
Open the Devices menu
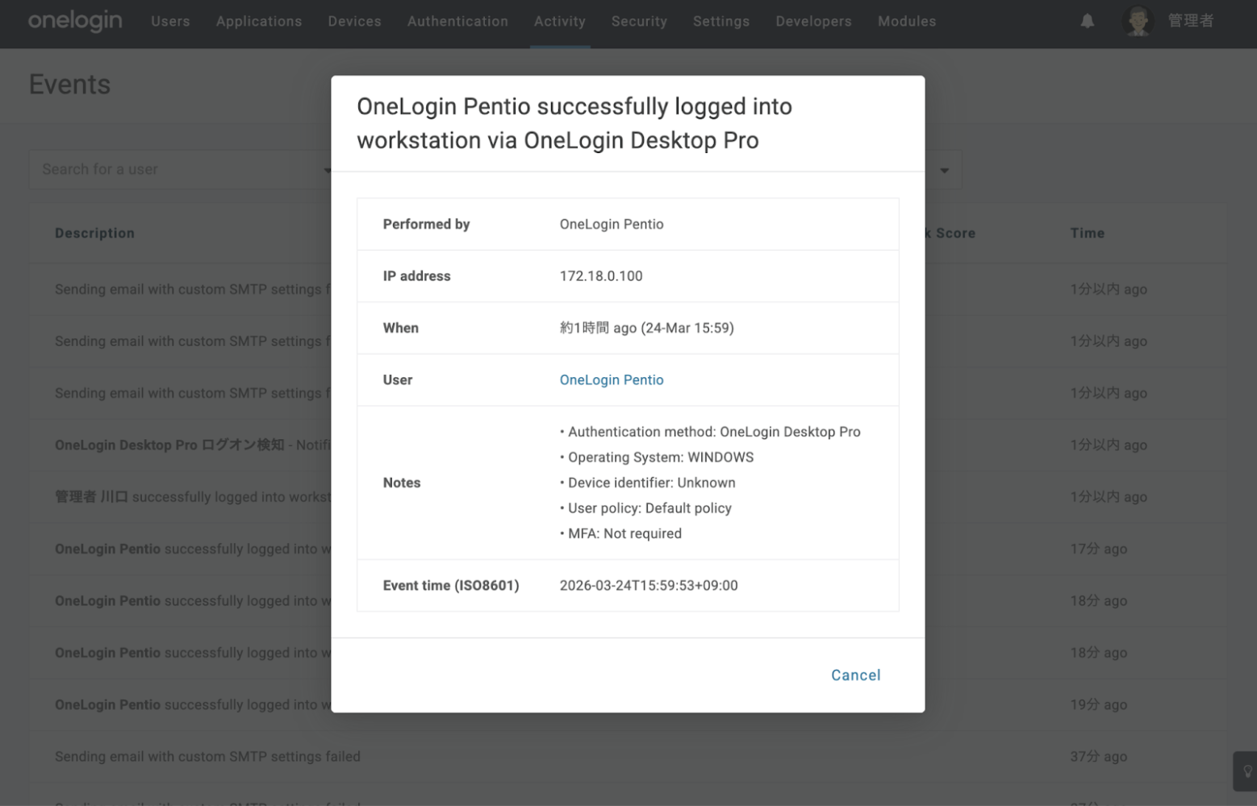click(354, 22)
